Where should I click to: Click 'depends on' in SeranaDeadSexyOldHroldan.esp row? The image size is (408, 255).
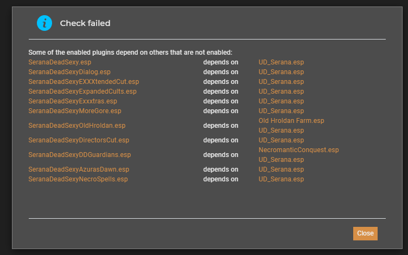pyautogui.click(x=221, y=126)
